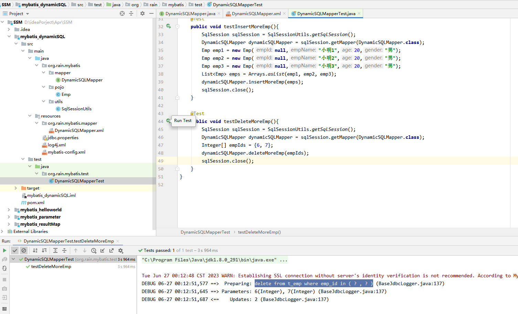Dump threads camera icon

click(4, 289)
